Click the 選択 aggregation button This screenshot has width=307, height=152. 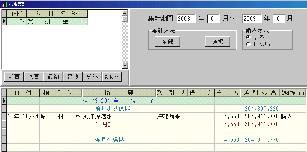[218, 41]
